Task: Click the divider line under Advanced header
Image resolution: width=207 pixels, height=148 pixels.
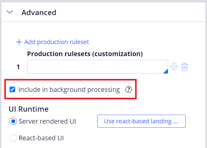Action: pos(104,21)
